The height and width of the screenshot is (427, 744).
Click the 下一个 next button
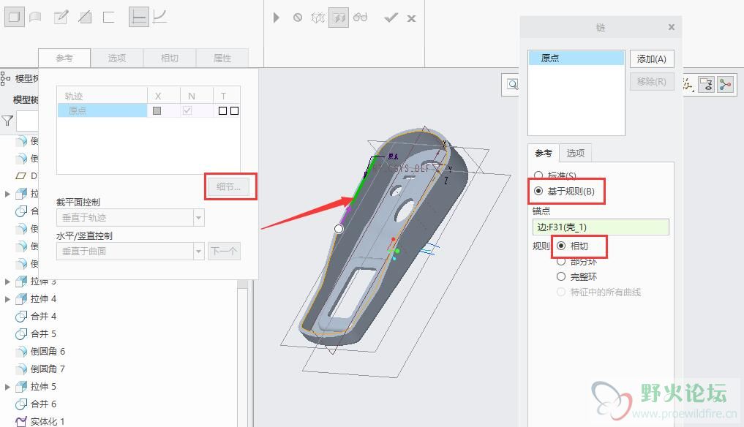[x=224, y=251]
